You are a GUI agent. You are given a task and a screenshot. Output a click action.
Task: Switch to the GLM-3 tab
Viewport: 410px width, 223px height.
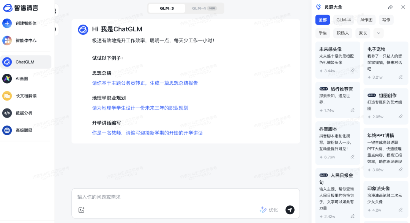click(x=167, y=8)
